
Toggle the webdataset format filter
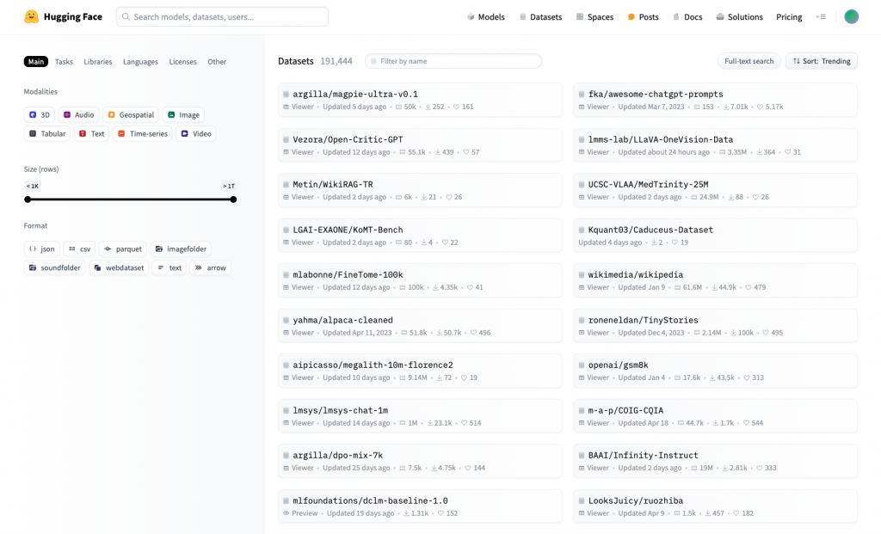[x=119, y=267]
